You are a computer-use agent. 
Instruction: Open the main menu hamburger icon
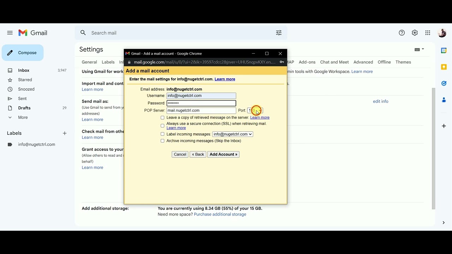tap(10, 33)
